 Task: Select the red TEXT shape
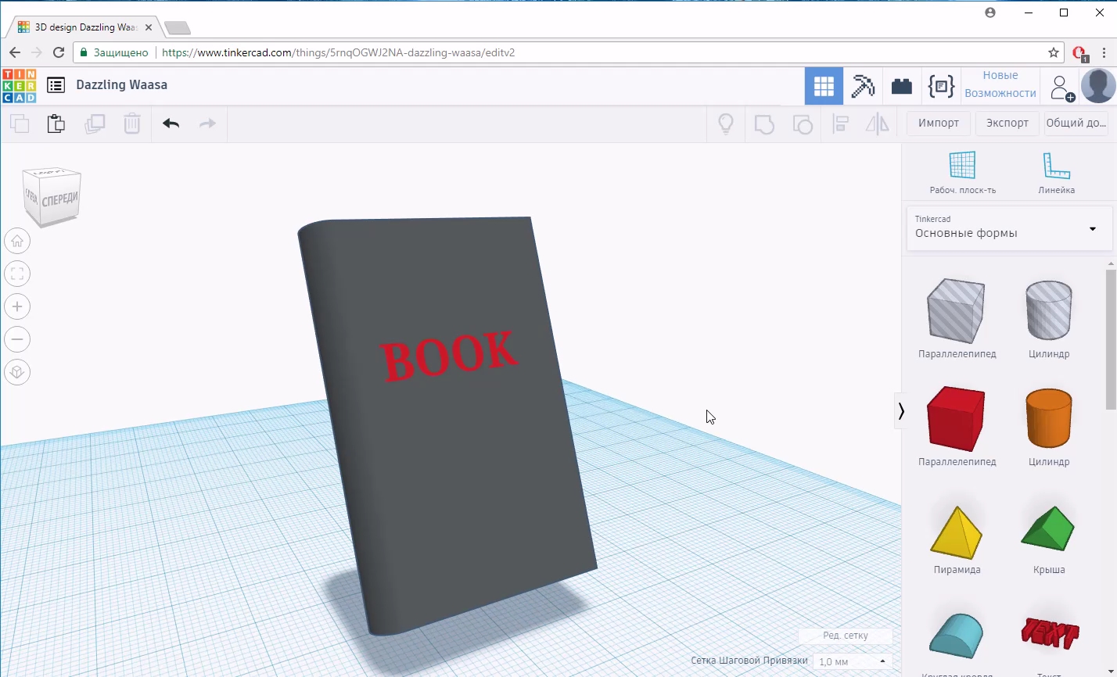coord(1050,633)
